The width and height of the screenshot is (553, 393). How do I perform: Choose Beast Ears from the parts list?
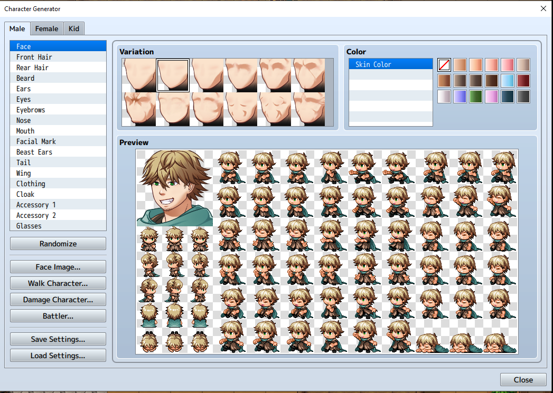34,152
